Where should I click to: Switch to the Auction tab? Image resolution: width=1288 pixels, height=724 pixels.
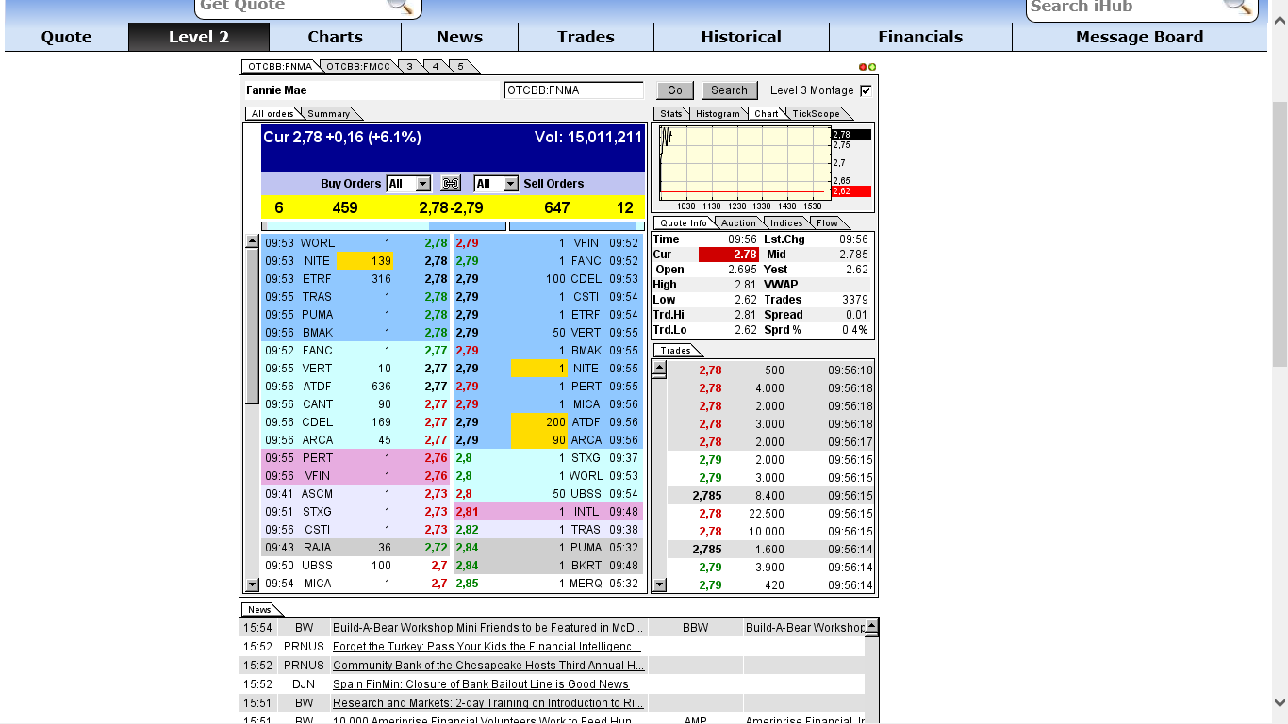pos(738,223)
